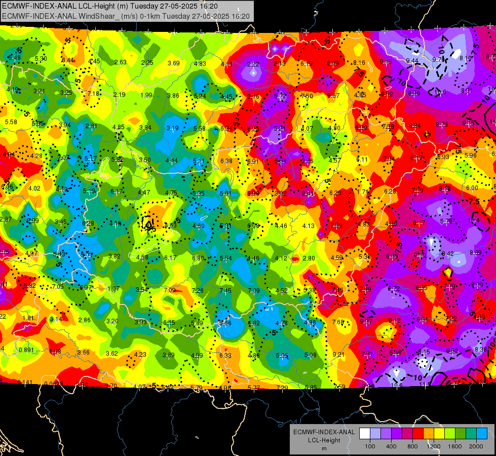
Task: Click the grid value 0.891
Action: 26,350
